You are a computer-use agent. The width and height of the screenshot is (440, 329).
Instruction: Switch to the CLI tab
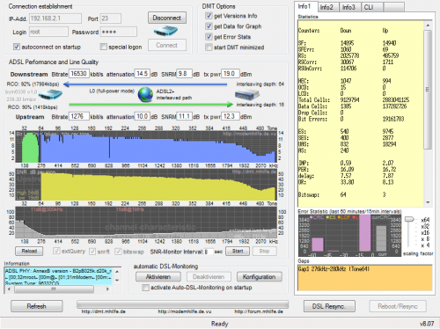[371, 7]
